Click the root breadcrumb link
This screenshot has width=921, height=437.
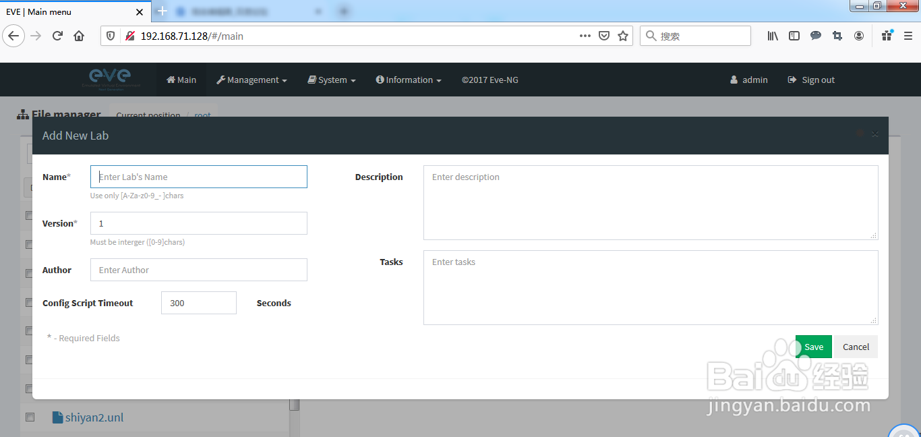click(202, 115)
